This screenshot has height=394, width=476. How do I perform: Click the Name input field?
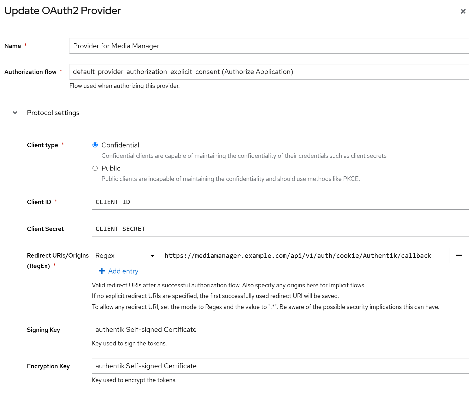point(269,46)
